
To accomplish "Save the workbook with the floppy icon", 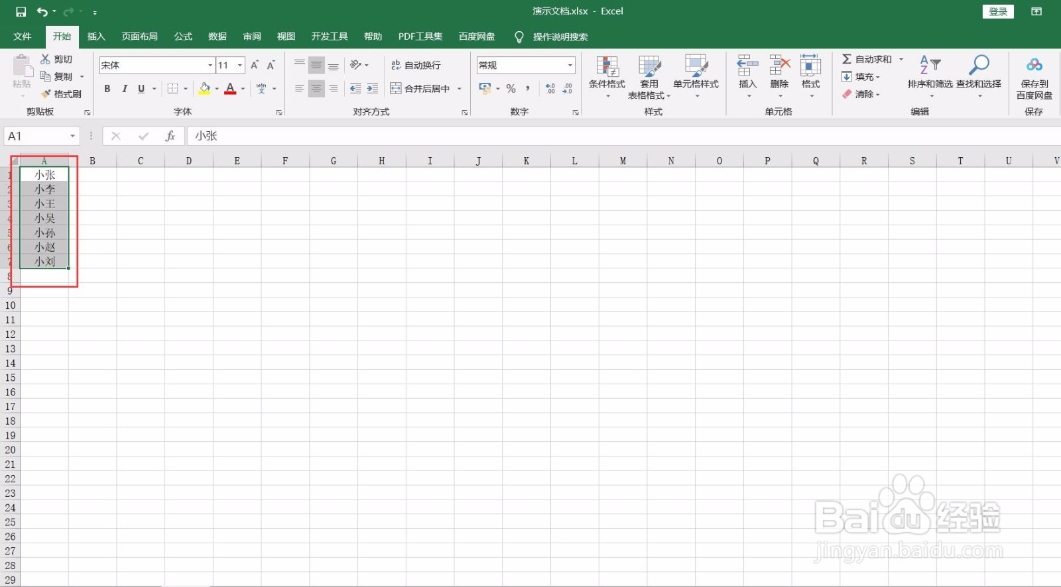I will pyautogui.click(x=21, y=12).
